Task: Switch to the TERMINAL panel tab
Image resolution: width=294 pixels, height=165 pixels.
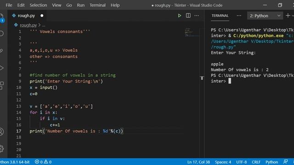Action: point(220,16)
